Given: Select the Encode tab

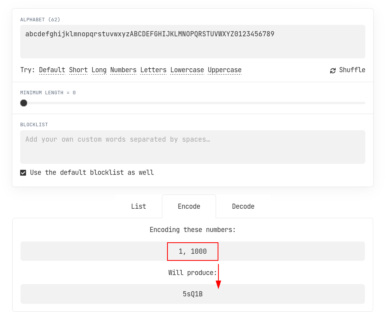Looking at the screenshot, I should point(189,206).
